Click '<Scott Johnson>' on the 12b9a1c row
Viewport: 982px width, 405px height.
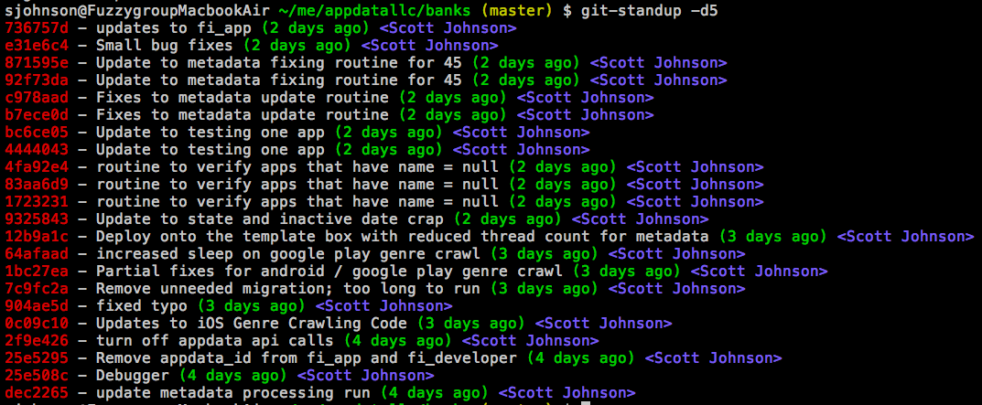coord(906,237)
